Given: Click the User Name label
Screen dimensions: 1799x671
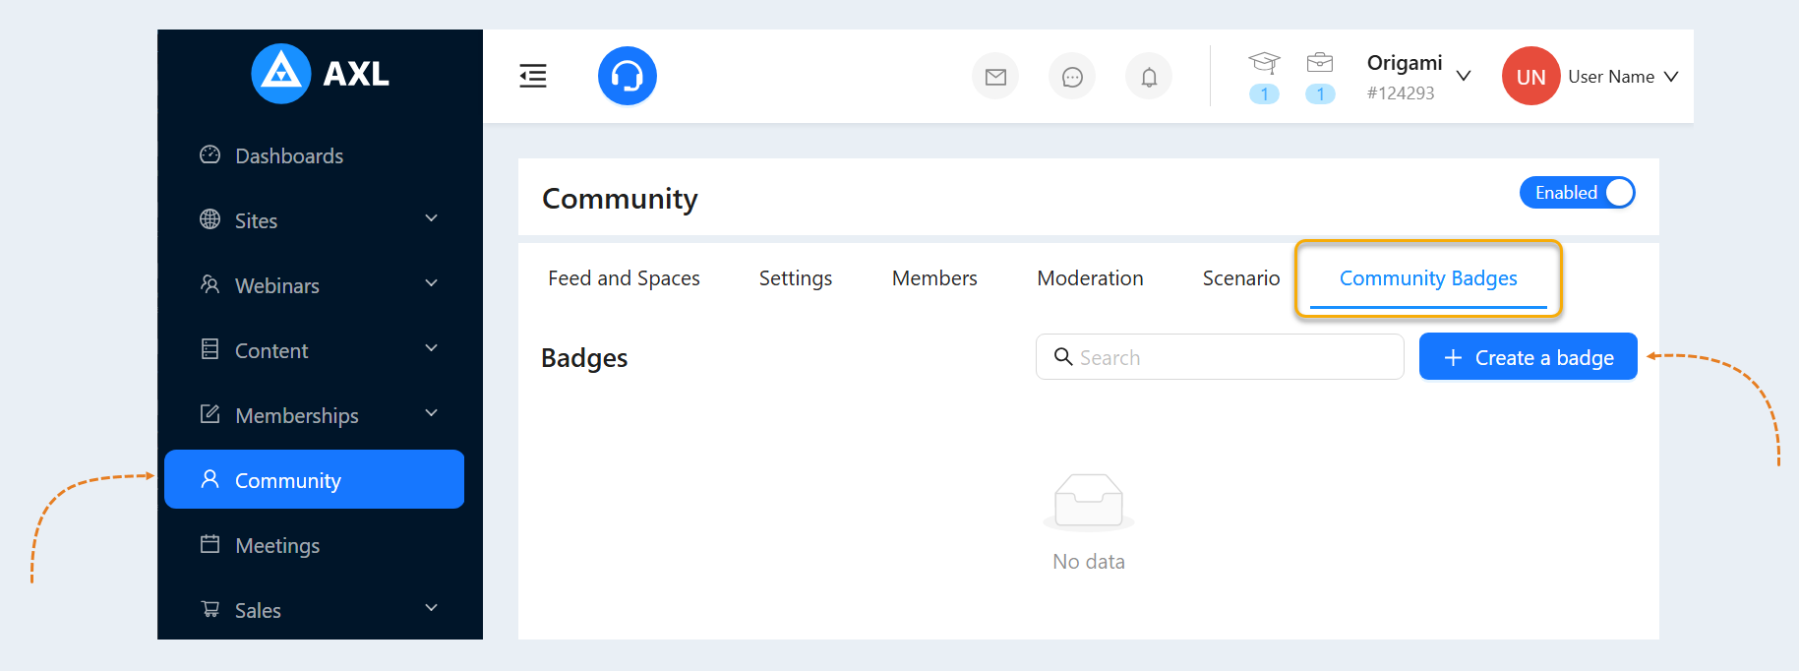Looking at the screenshot, I should click(x=1611, y=77).
